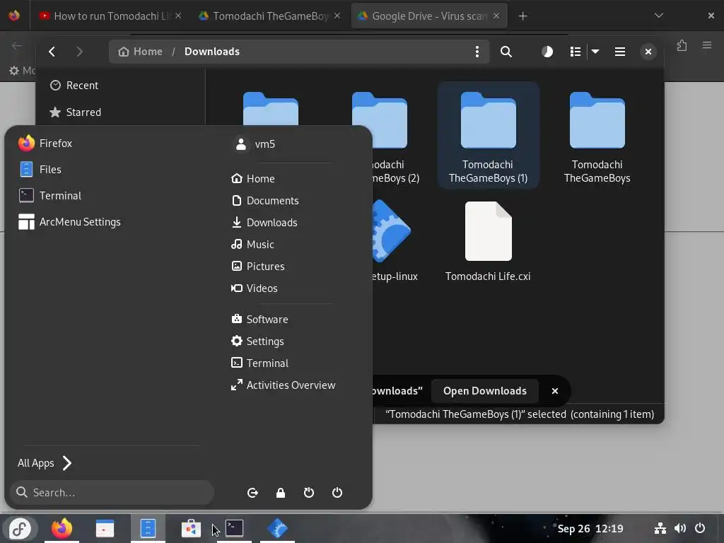Open the path bar three-dot menu
This screenshot has height=543, width=724.
[477, 52]
